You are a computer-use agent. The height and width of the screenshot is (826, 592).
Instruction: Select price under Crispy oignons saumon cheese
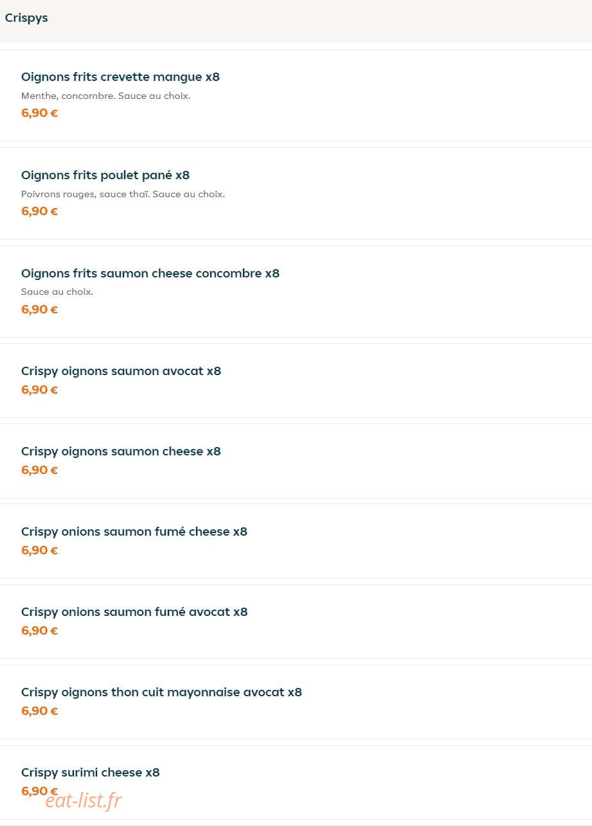pyautogui.click(x=39, y=470)
